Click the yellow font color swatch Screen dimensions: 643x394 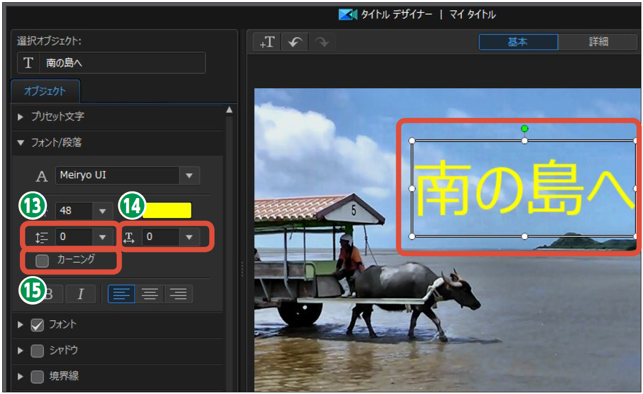pyautogui.click(x=167, y=210)
